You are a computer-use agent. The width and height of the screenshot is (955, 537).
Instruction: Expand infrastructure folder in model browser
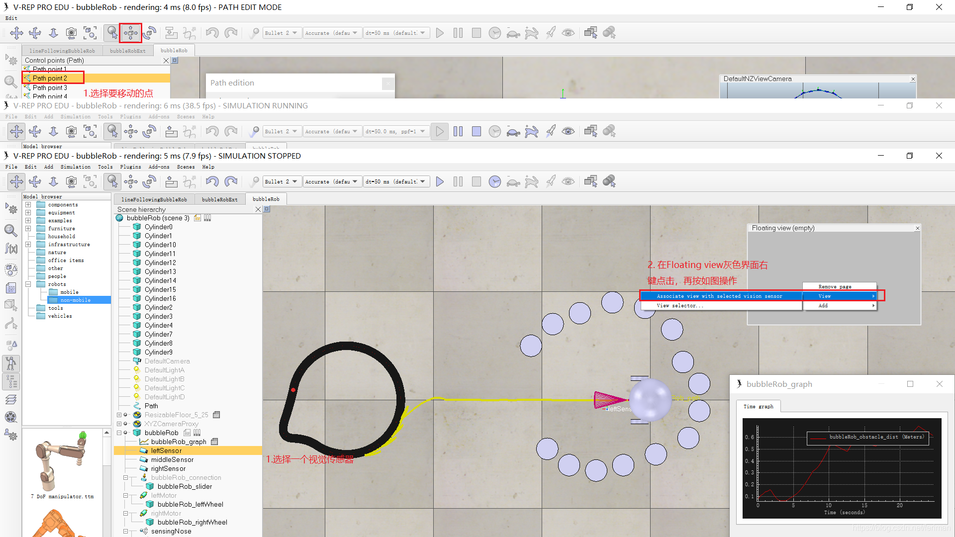(28, 245)
